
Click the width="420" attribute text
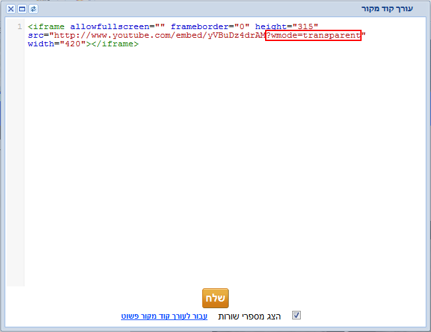(57, 44)
